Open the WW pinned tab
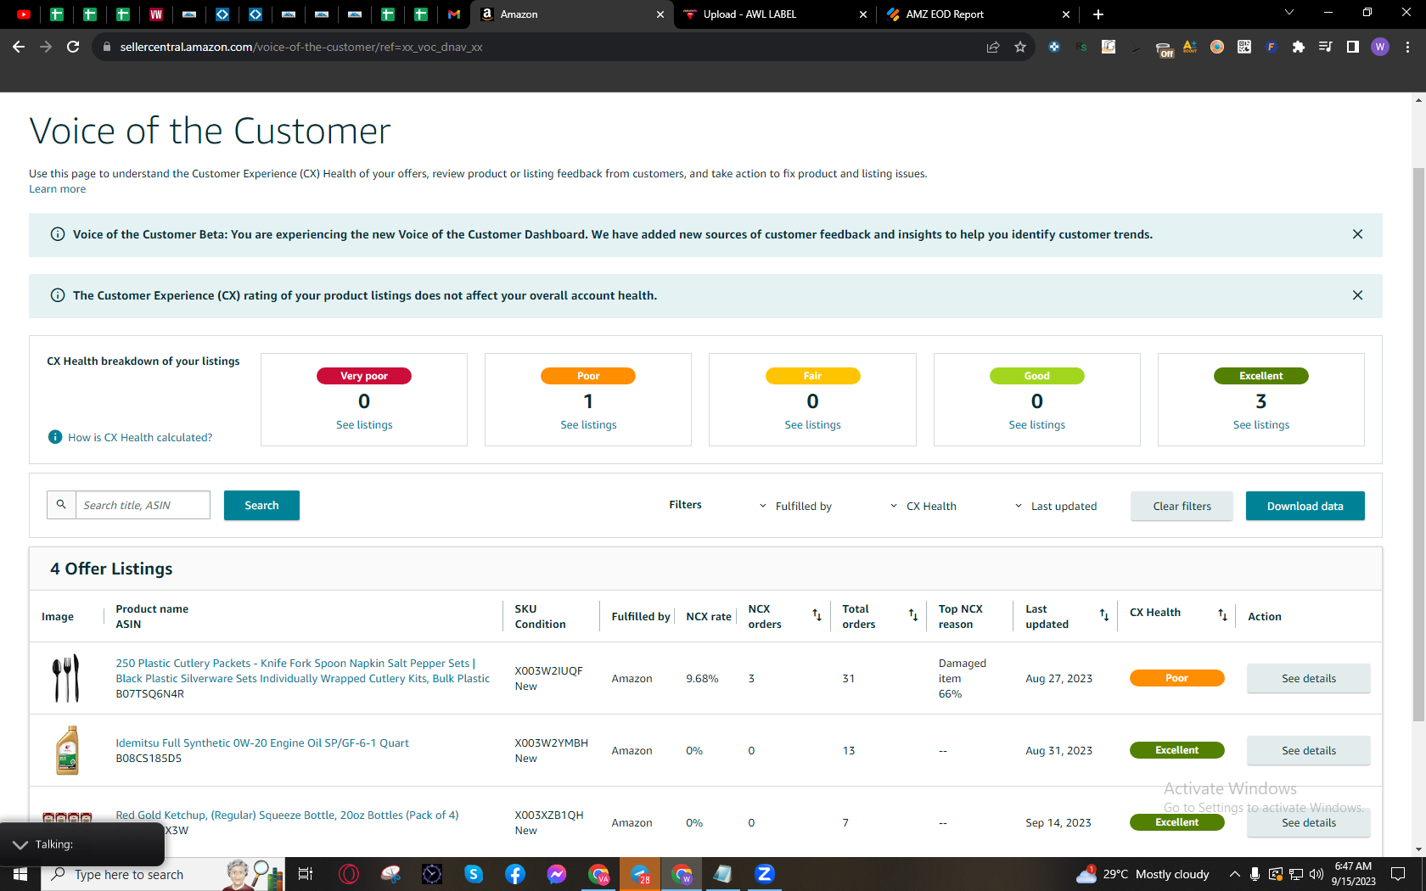 coord(156,14)
